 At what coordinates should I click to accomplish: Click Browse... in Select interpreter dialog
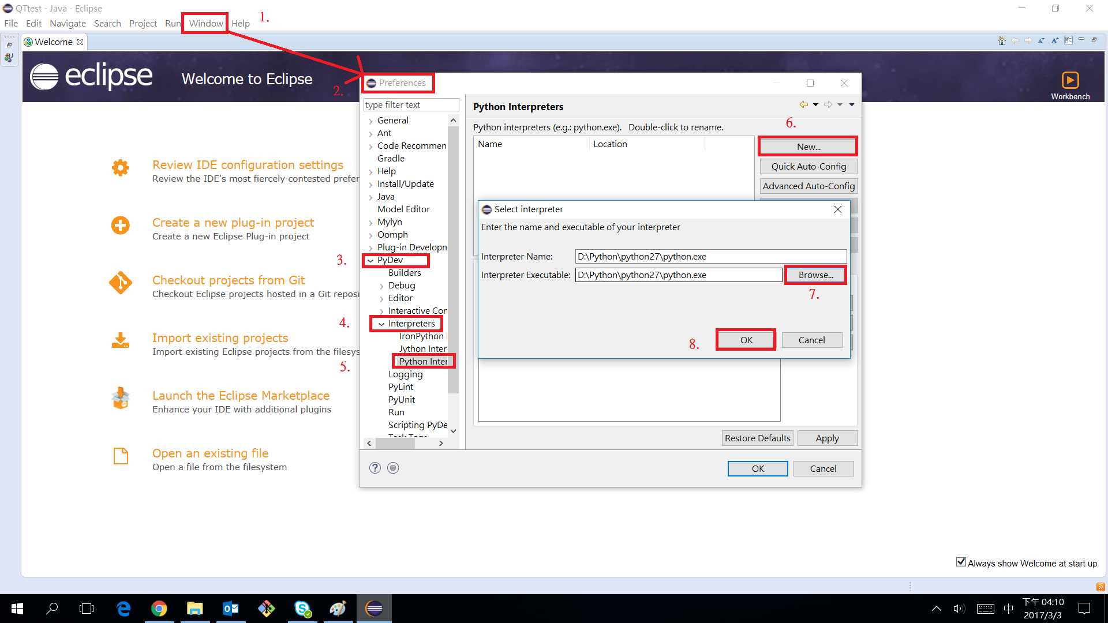pos(815,275)
